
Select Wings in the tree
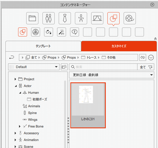(30, 120)
